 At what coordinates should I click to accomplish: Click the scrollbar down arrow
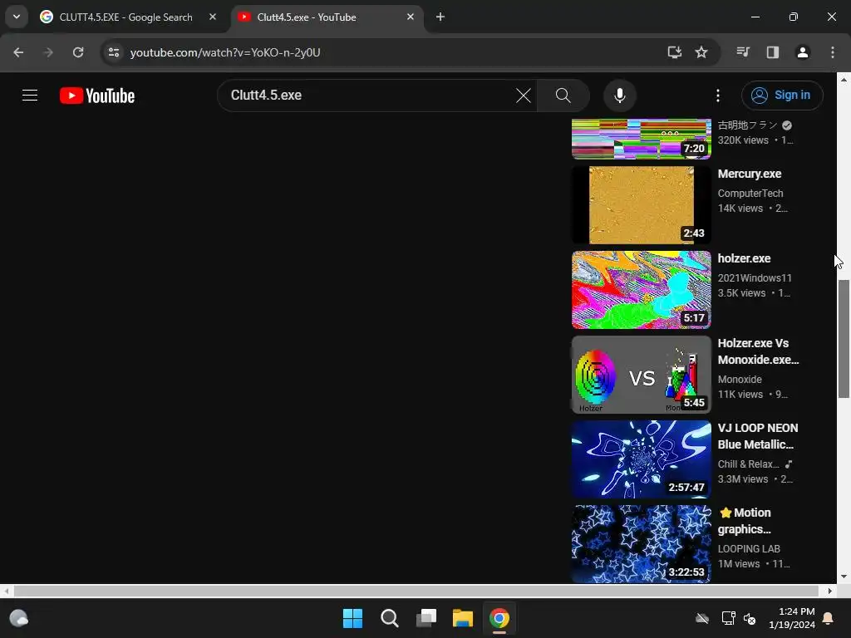coord(844,577)
